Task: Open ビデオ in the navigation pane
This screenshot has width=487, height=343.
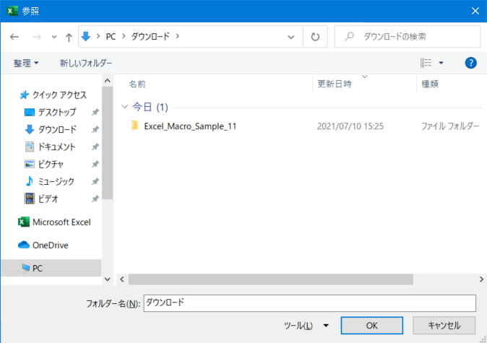Action: pos(41,199)
